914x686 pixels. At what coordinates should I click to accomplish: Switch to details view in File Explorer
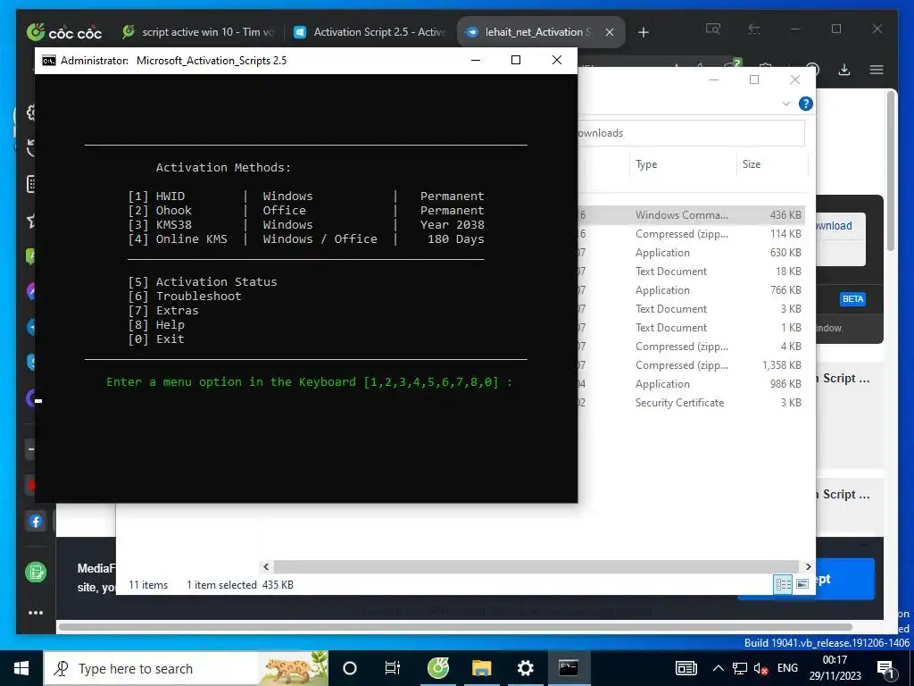[784, 584]
